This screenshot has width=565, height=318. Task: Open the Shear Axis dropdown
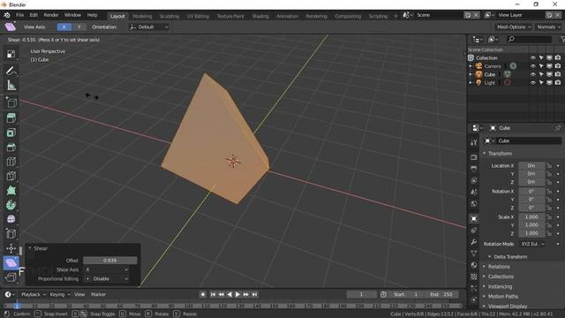107,269
